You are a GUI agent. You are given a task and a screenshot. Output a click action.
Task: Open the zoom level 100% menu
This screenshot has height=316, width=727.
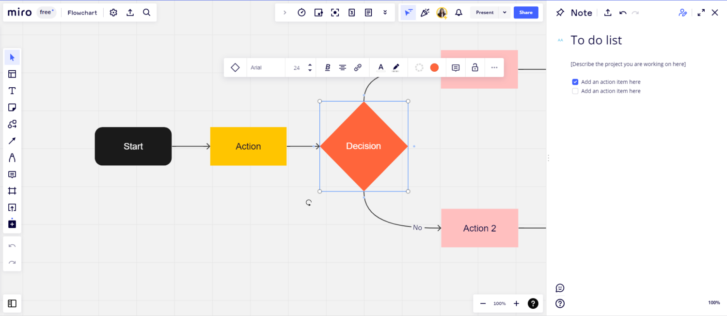point(499,303)
